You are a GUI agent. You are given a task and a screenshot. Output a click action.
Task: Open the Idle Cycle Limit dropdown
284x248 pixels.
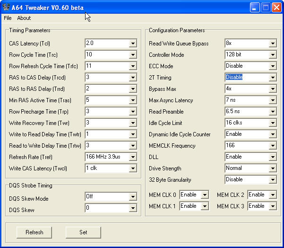coord(273,123)
